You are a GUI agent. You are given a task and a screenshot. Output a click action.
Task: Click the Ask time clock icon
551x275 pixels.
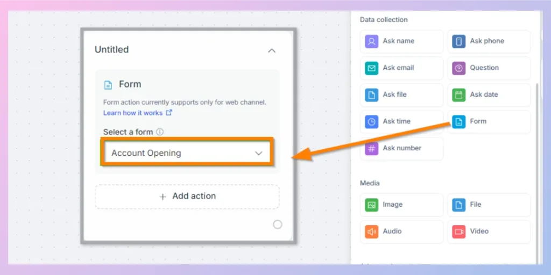371,122
